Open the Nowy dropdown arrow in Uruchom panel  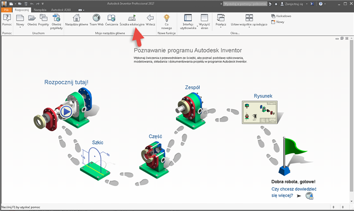pyautogui.click(x=20, y=27)
